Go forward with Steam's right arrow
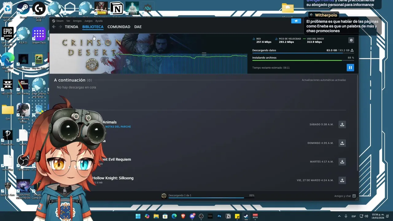The height and width of the screenshot is (221, 393). pyautogui.click(x=60, y=27)
